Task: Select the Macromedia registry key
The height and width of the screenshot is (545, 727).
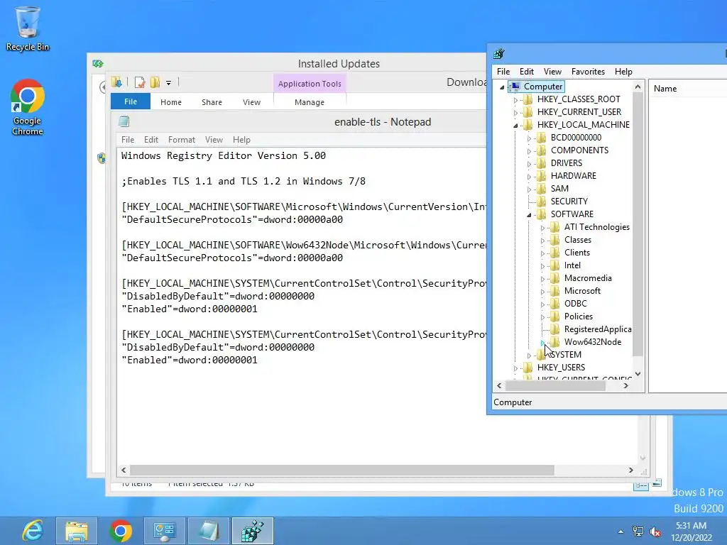Action: [x=587, y=278]
